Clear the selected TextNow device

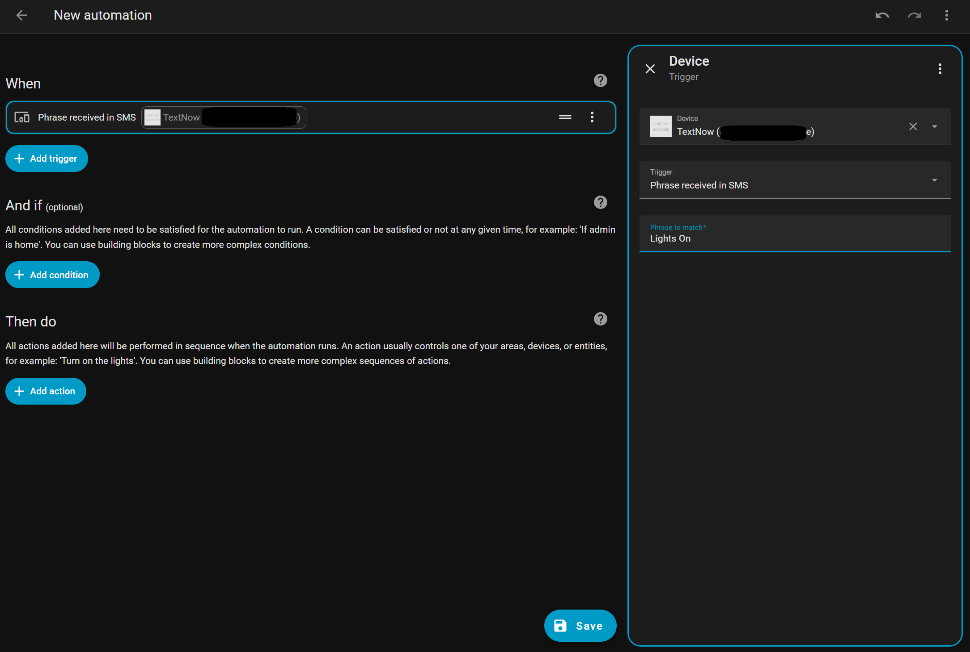[x=913, y=126]
